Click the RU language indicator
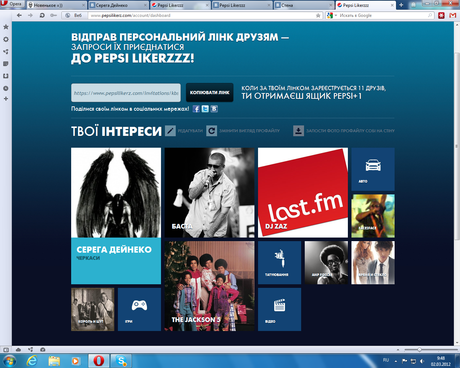460x368 pixels. click(386, 360)
